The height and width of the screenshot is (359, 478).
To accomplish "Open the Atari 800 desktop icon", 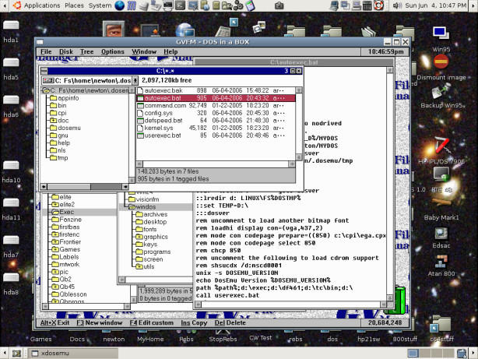I will [441, 266].
